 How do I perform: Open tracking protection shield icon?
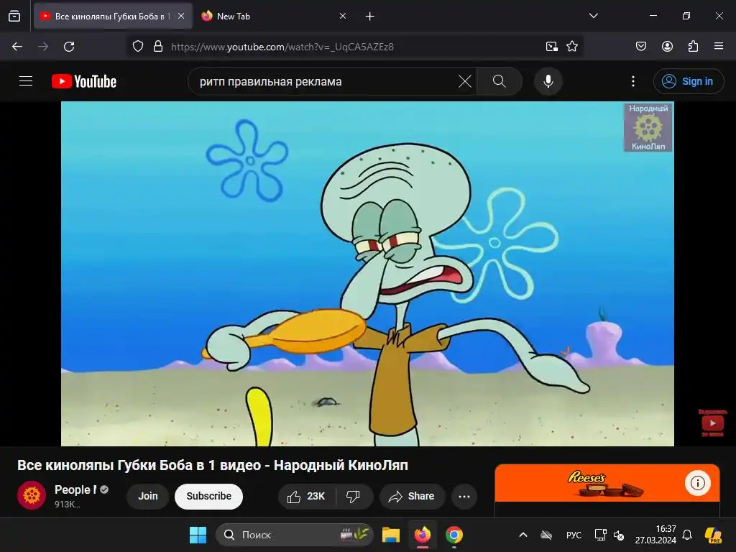[137, 47]
